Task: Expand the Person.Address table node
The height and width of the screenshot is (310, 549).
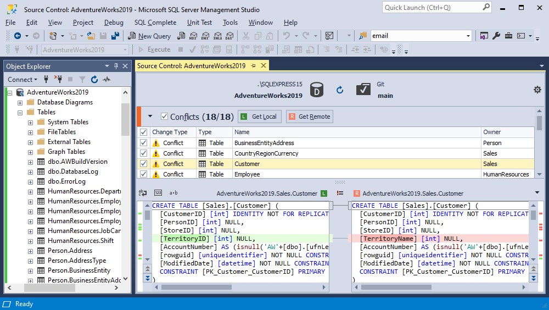Action: pyautogui.click(x=30, y=251)
